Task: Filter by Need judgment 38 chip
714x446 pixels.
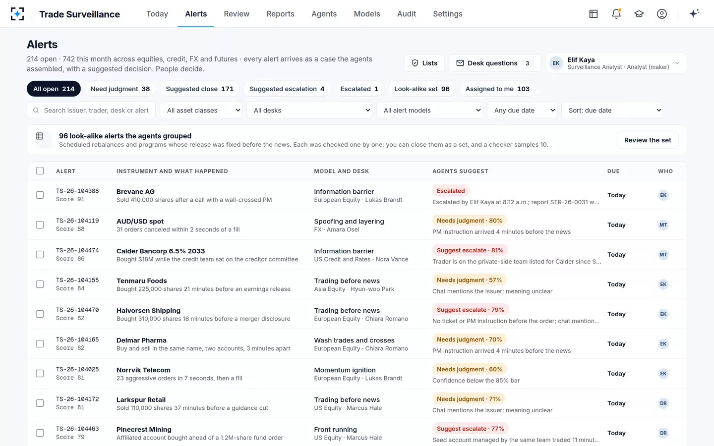Action: point(120,89)
